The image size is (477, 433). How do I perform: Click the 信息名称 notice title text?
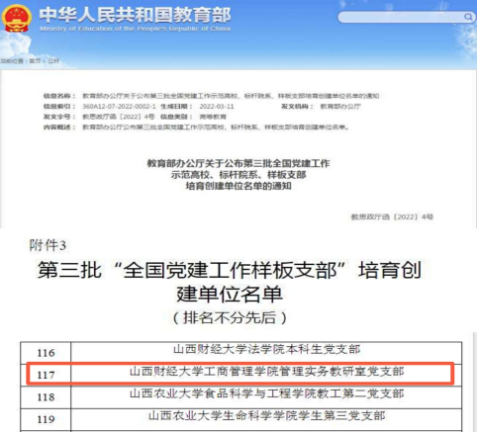[231, 96]
